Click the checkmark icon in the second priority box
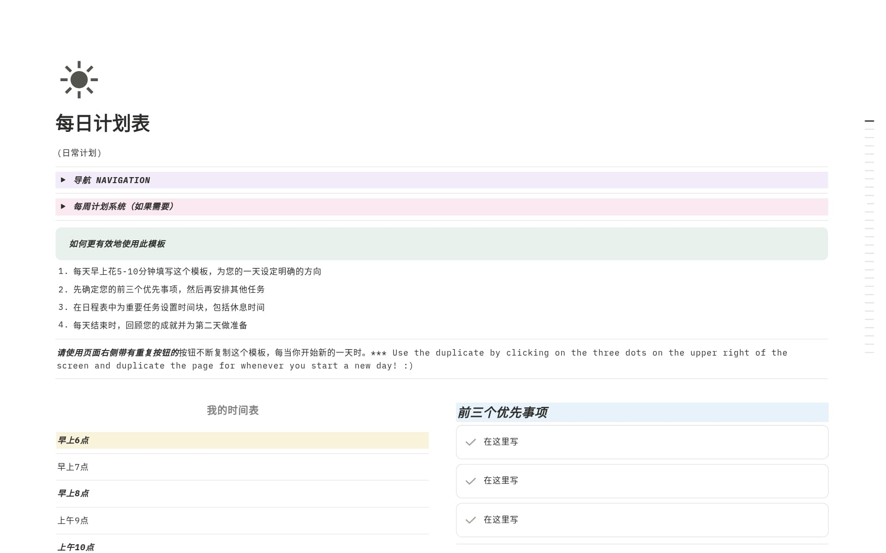886x553 pixels. (470, 481)
